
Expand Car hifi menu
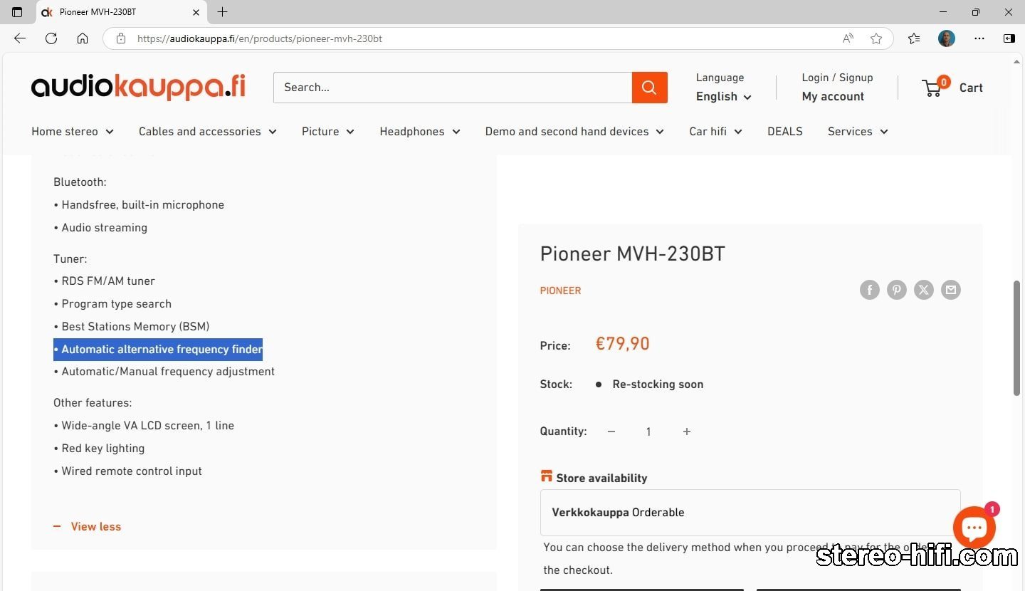pos(715,132)
